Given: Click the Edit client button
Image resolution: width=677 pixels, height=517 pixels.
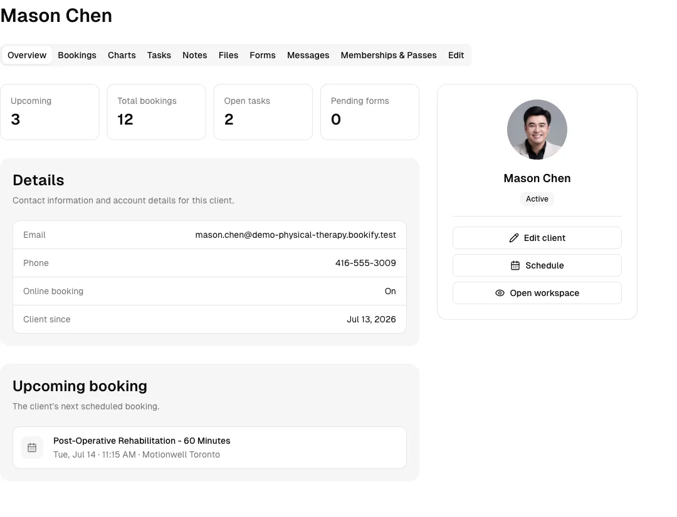Looking at the screenshot, I should pyautogui.click(x=537, y=238).
